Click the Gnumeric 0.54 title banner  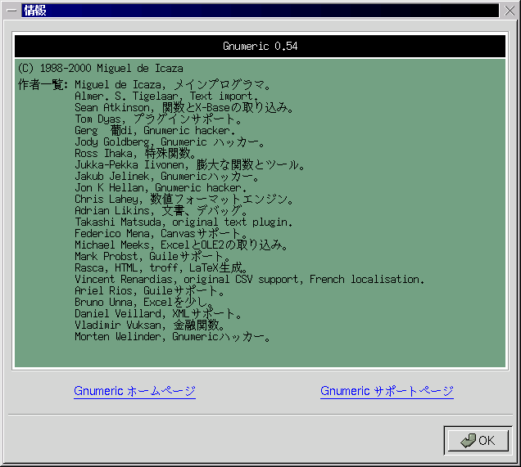coord(260,46)
